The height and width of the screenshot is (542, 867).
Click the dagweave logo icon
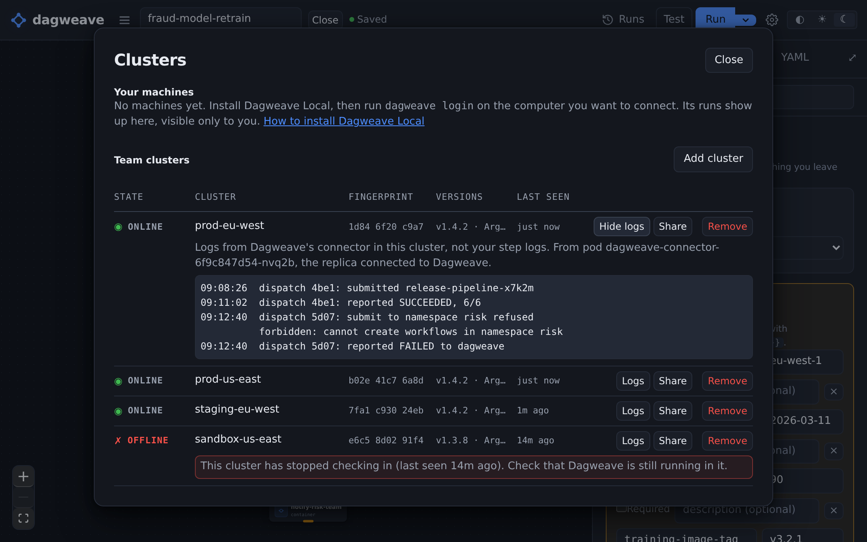[19, 20]
